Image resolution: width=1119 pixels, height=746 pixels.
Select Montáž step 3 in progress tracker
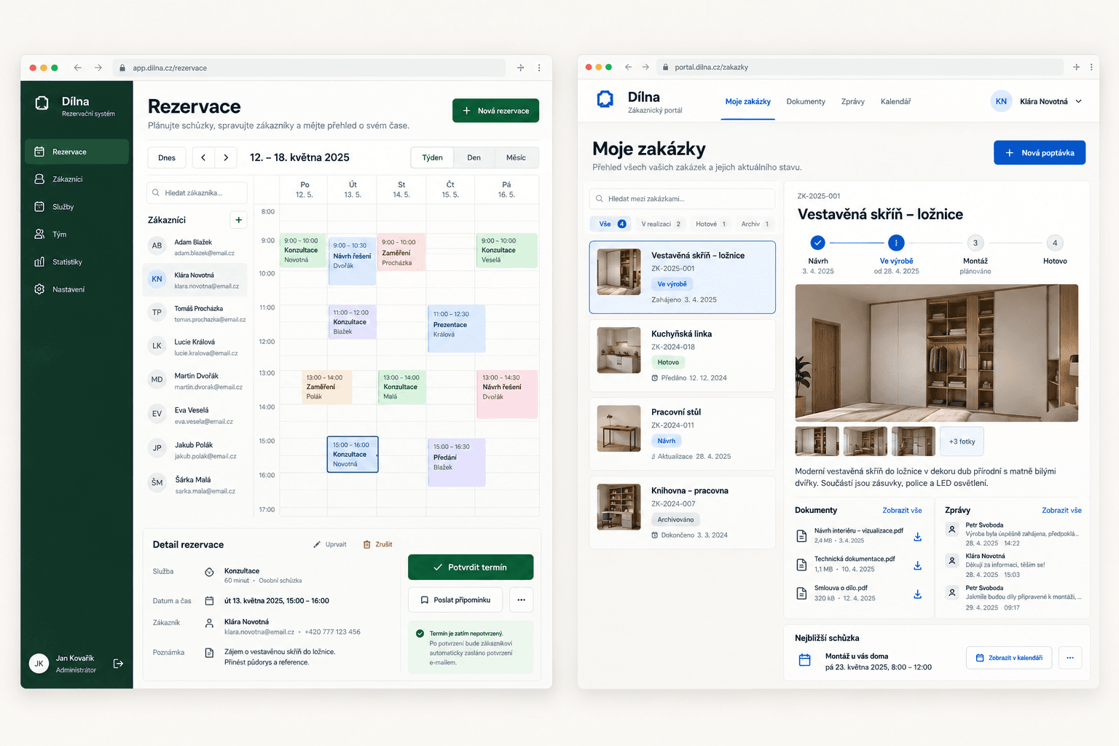click(x=975, y=243)
